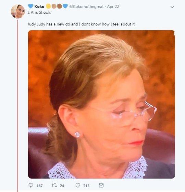
Task: Open the tweet options chevron menu
Action: pos(172,7)
